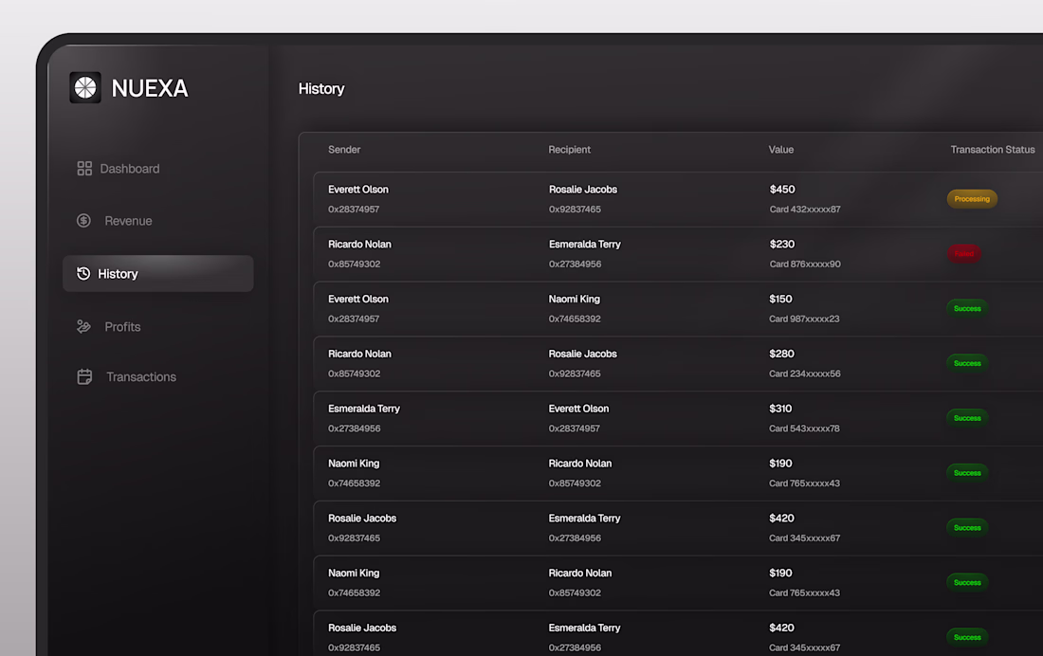
Task: Click Card 543xxxxx78 text
Action: pyautogui.click(x=804, y=428)
